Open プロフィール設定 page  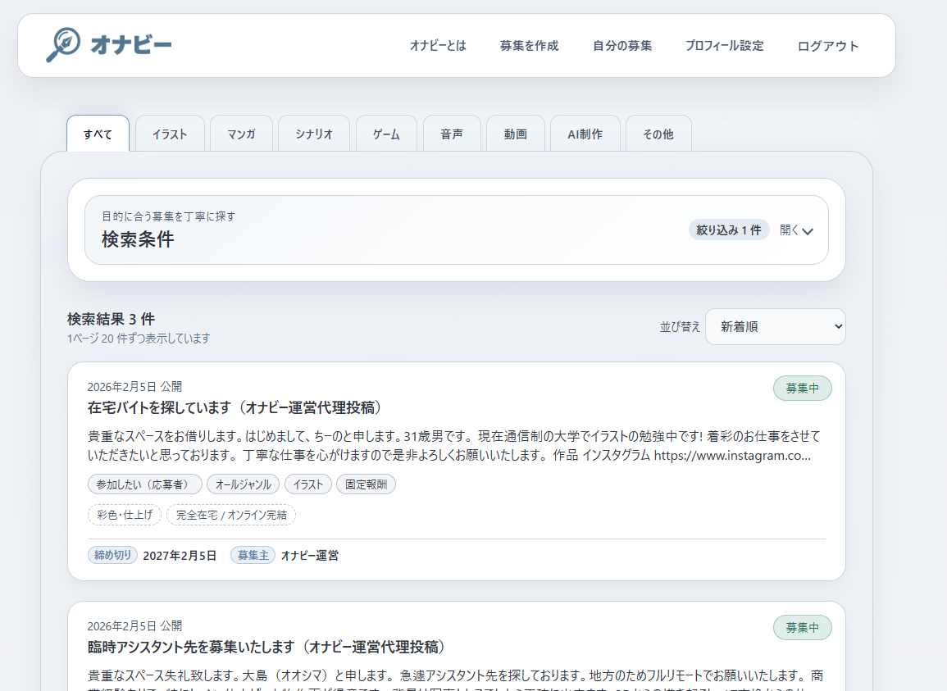pos(724,46)
